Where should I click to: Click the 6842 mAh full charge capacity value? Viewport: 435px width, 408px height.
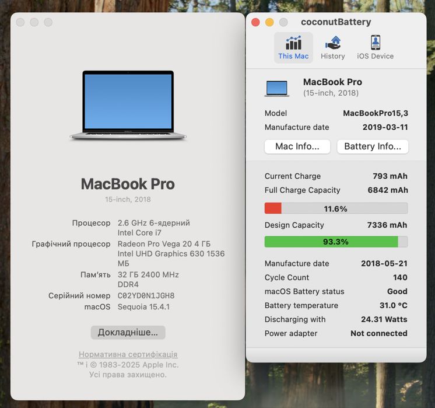point(388,190)
